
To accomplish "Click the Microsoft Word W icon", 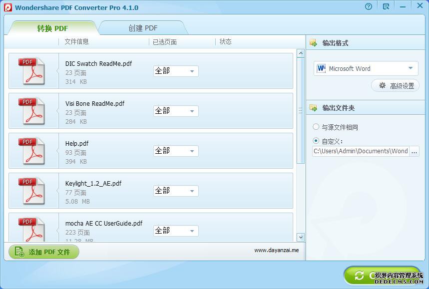I will pyautogui.click(x=321, y=68).
